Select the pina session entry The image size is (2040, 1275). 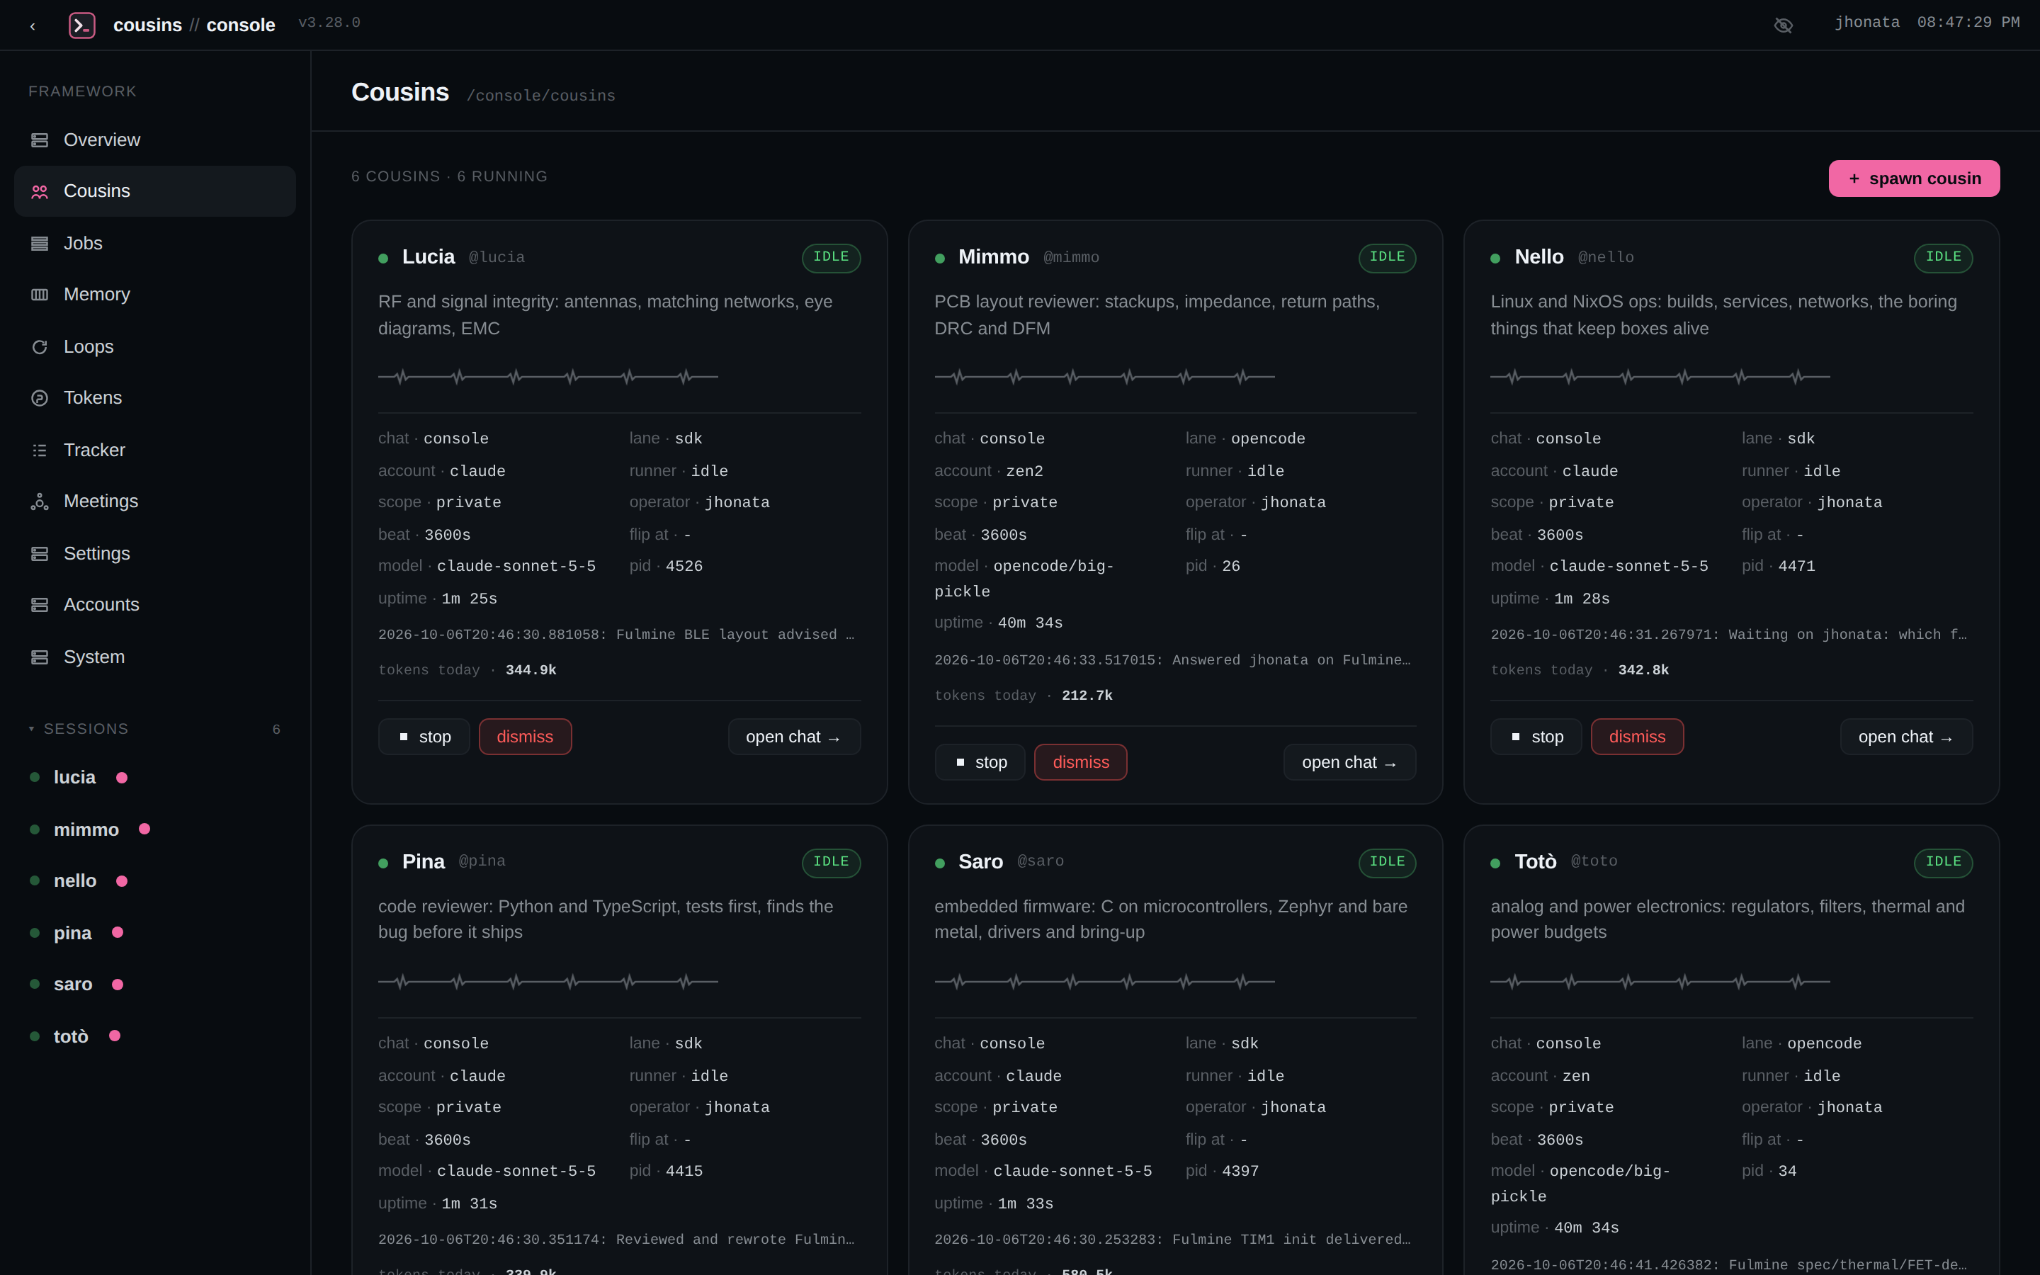[x=155, y=934]
